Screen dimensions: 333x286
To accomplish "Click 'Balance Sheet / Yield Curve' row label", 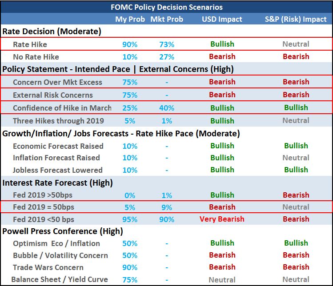I will pos(60,279).
